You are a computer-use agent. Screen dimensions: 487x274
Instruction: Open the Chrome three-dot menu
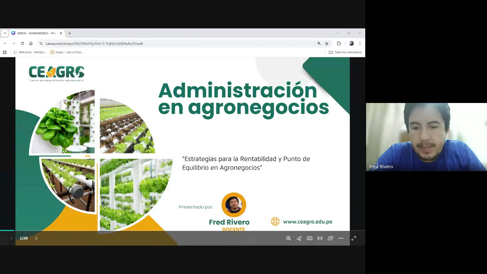[x=360, y=43]
